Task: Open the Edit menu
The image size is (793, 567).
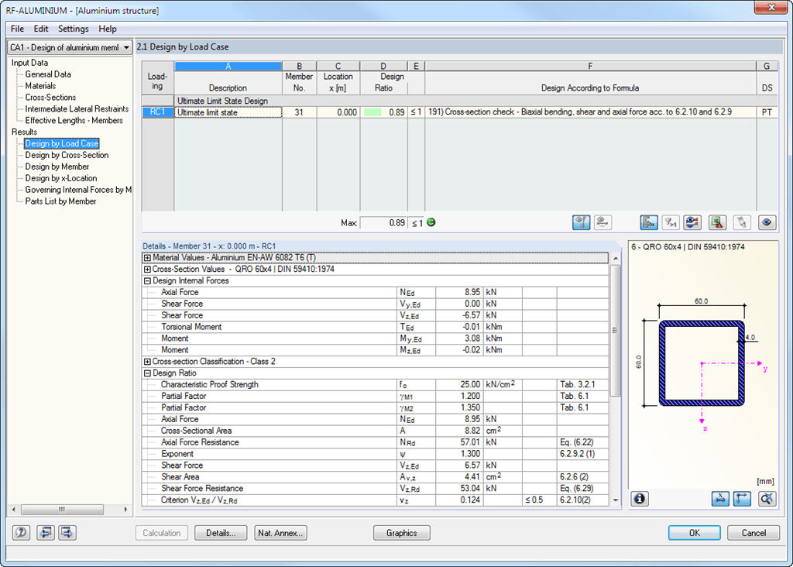Action: [x=41, y=29]
